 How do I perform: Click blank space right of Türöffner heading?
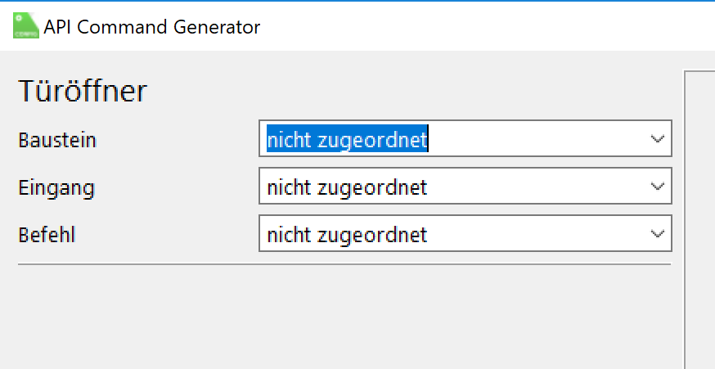[409, 92]
